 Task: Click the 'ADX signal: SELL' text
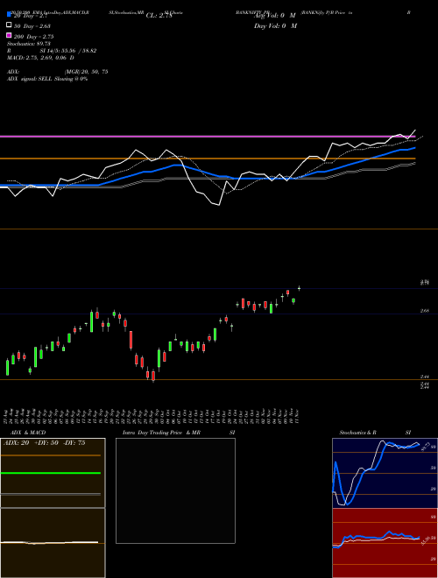point(30,79)
